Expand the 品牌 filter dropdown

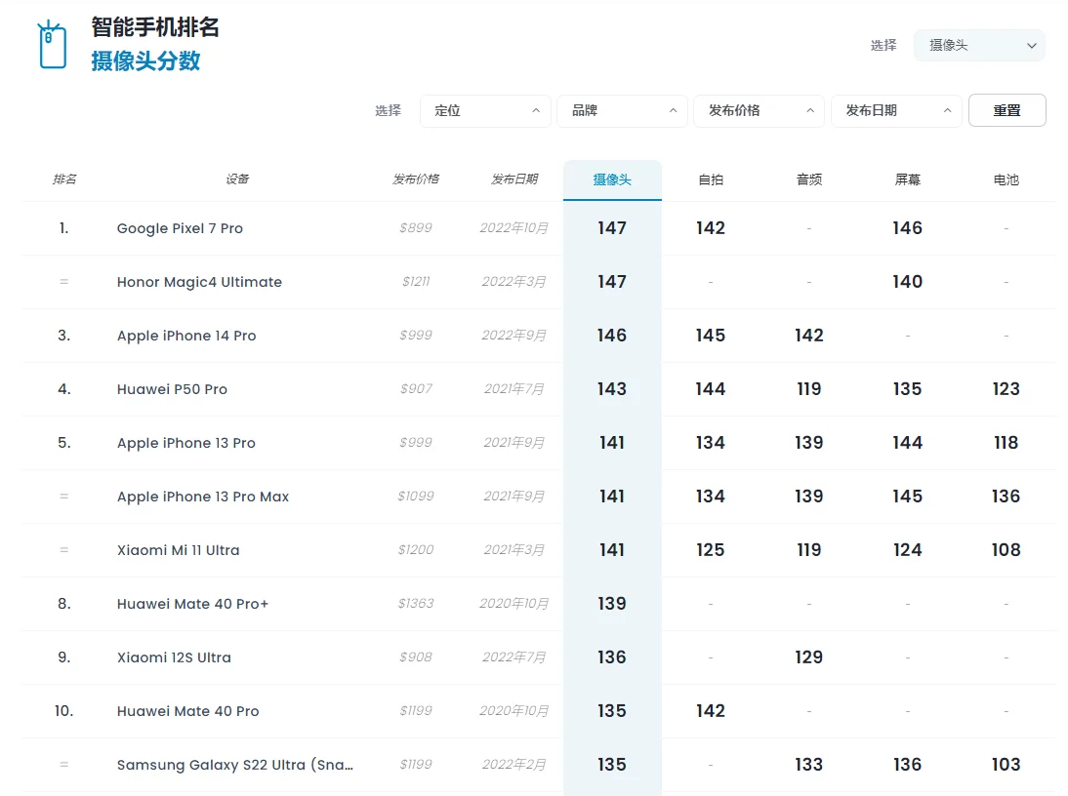[622, 111]
